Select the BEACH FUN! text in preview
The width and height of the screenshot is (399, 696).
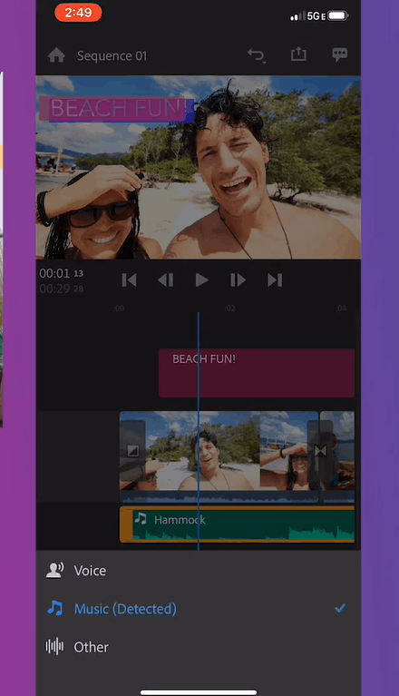coord(117,109)
